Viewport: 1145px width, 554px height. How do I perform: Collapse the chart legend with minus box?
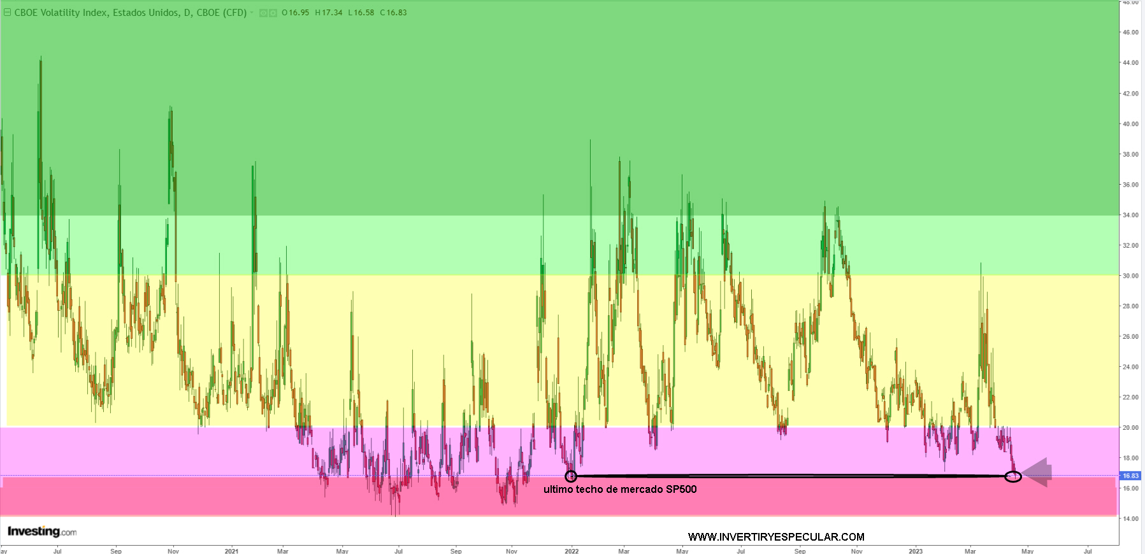pyautogui.click(x=8, y=13)
